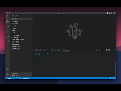Expand the docs folder
This screenshot has height=91, width=121.
pyautogui.click(x=21, y=26)
